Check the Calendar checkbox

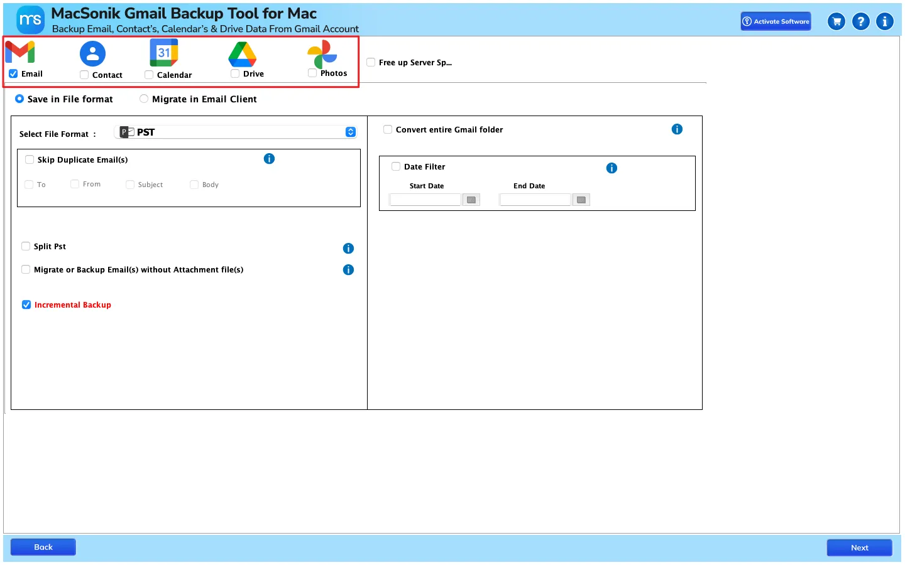point(149,75)
